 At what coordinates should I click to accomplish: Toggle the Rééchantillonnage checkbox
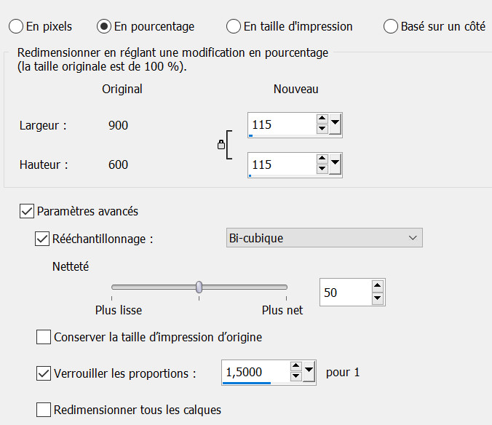[x=43, y=238]
